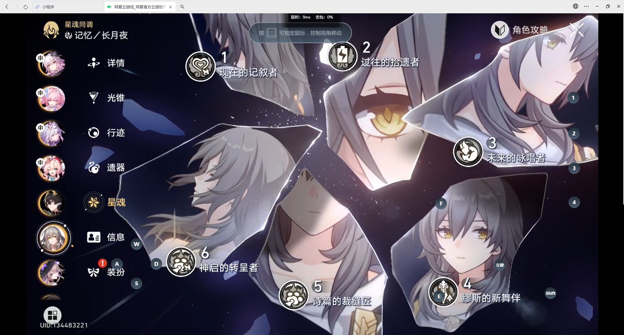Tap the 左键 left-click virtual key
This screenshot has height=335, width=624.
pyautogui.click(x=500, y=265)
